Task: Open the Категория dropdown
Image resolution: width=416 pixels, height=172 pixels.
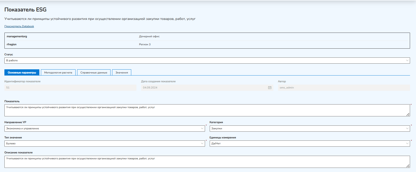Action: (x=310, y=129)
